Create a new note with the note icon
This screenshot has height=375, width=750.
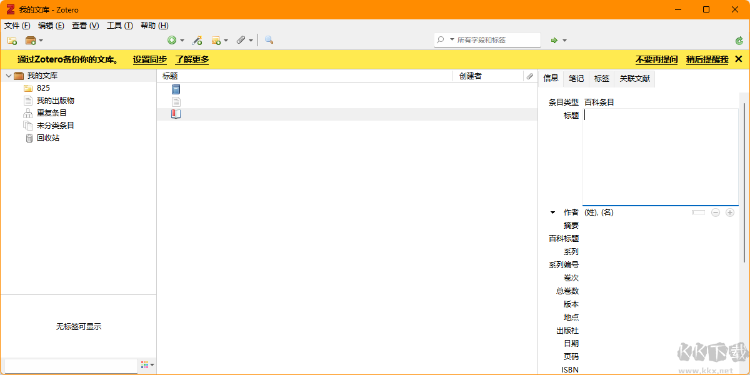[216, 39]
